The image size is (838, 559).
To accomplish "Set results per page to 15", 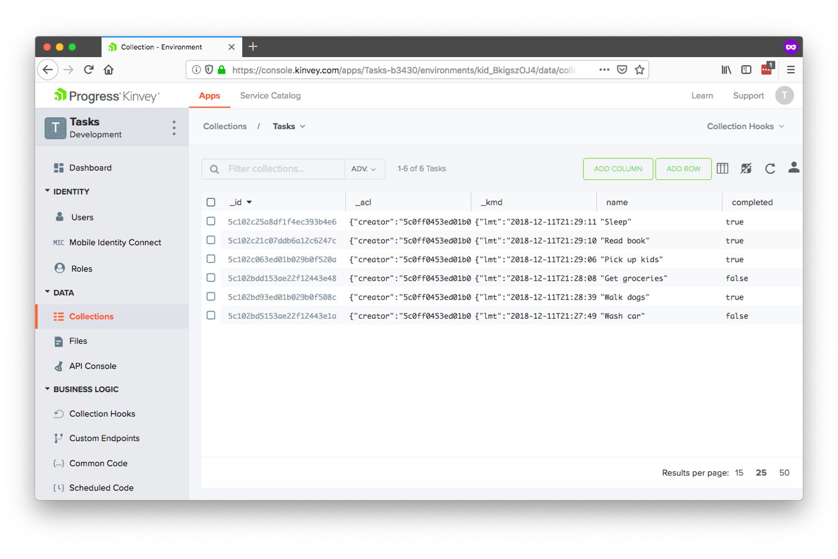I will tap(739, 472).
